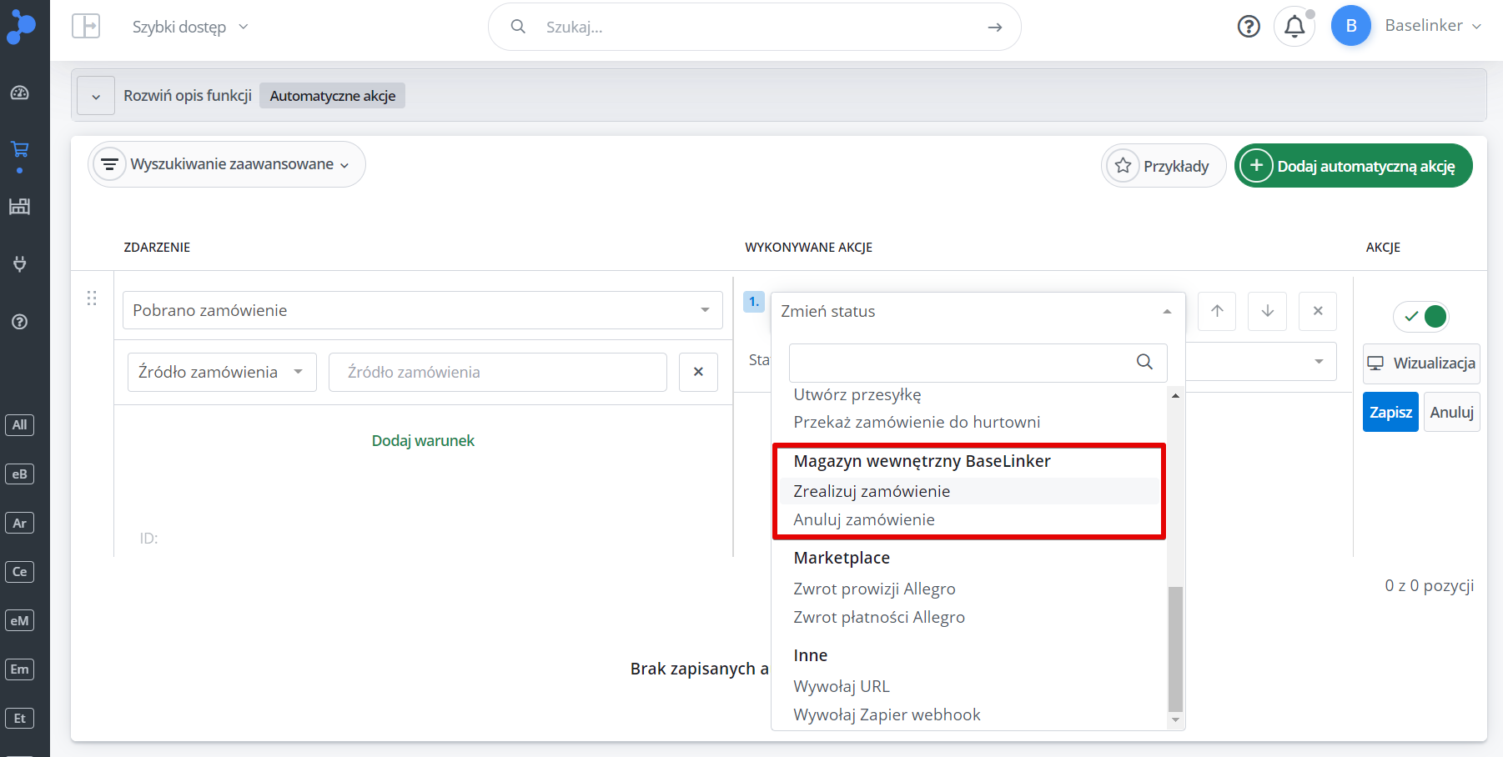This screenshot has height=757, width=1503.
Task: Remove action 1 with the X button
Action: pyautogui.click(x=1318, y=311)
